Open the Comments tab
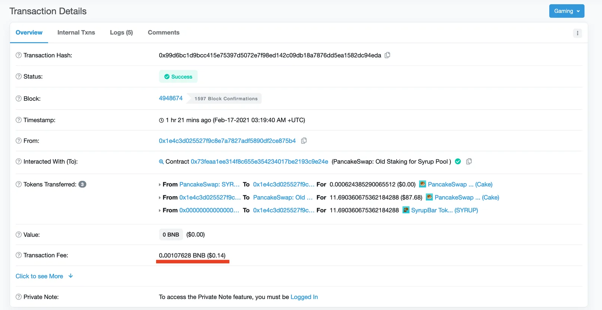602x310 pixels. tap(164, 33)
